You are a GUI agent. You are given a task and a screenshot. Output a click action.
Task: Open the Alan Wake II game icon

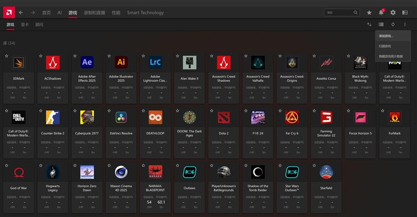pos(189,63)
